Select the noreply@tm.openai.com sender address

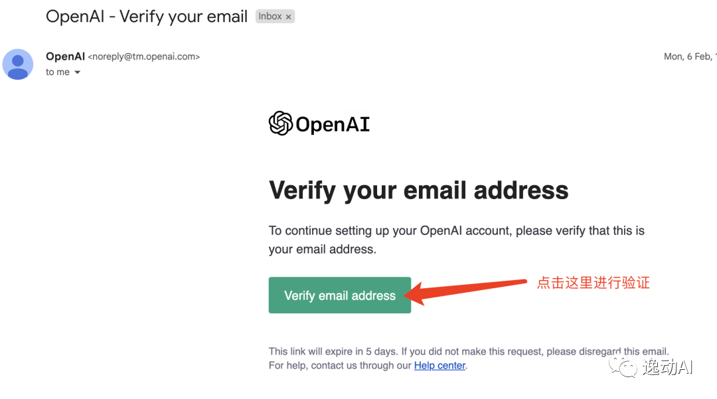coord(143,56)
